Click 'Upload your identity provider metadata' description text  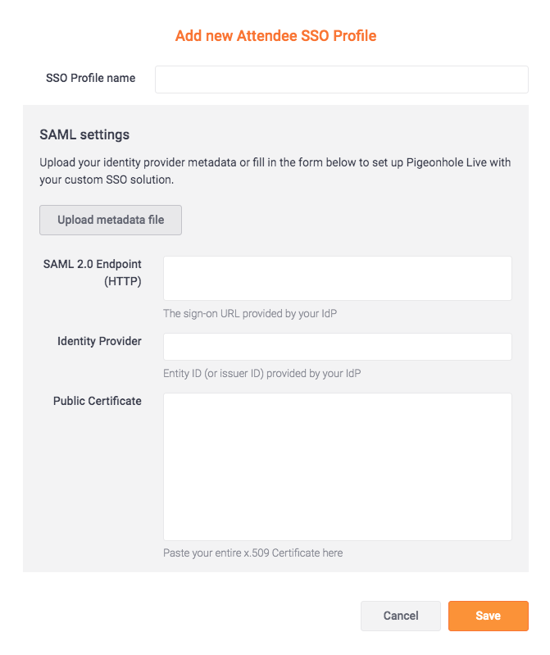(138, 162)
